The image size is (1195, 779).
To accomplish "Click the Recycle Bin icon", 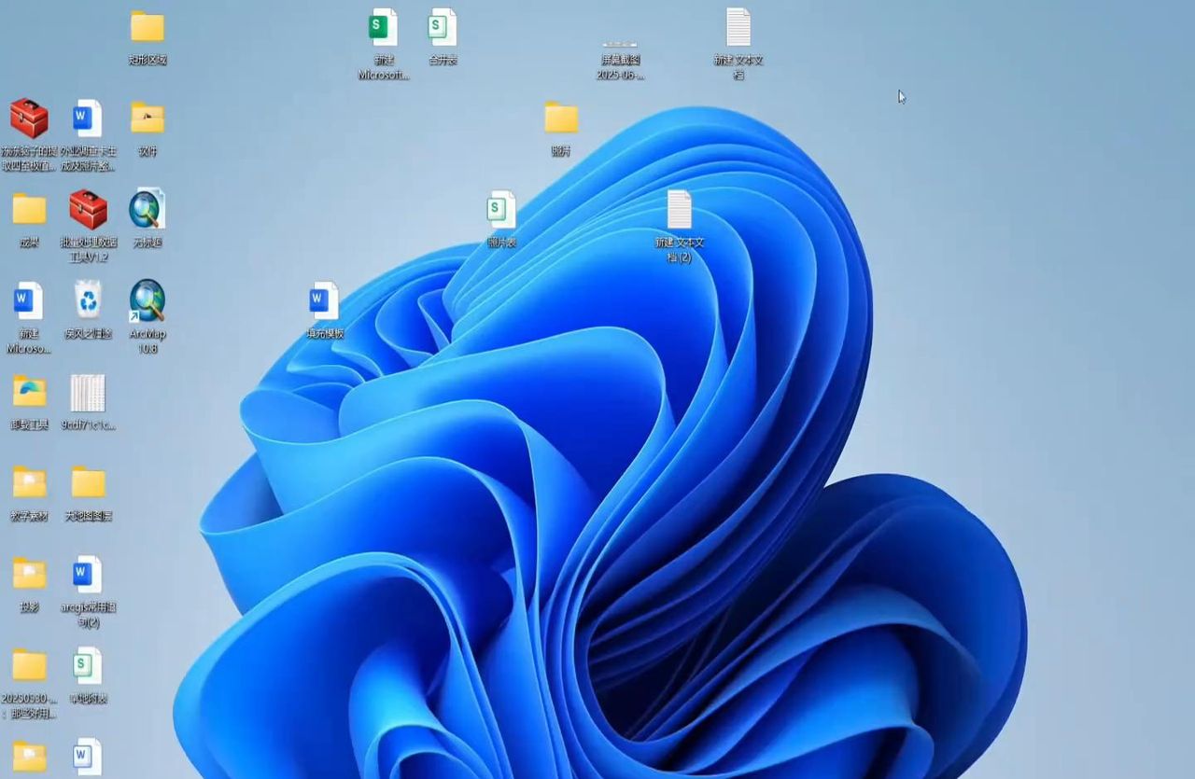I will pos(88,300).
